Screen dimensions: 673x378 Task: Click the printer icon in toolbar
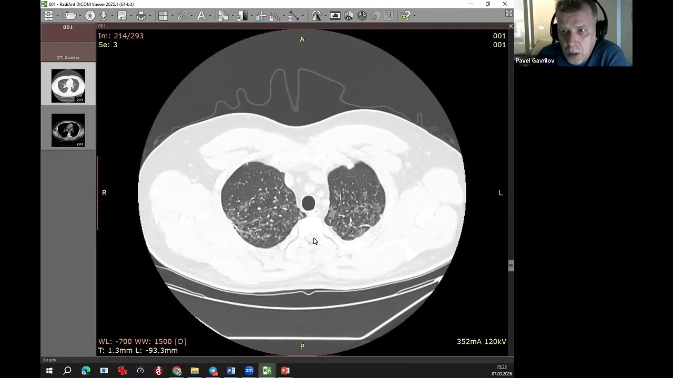(141, 16)
